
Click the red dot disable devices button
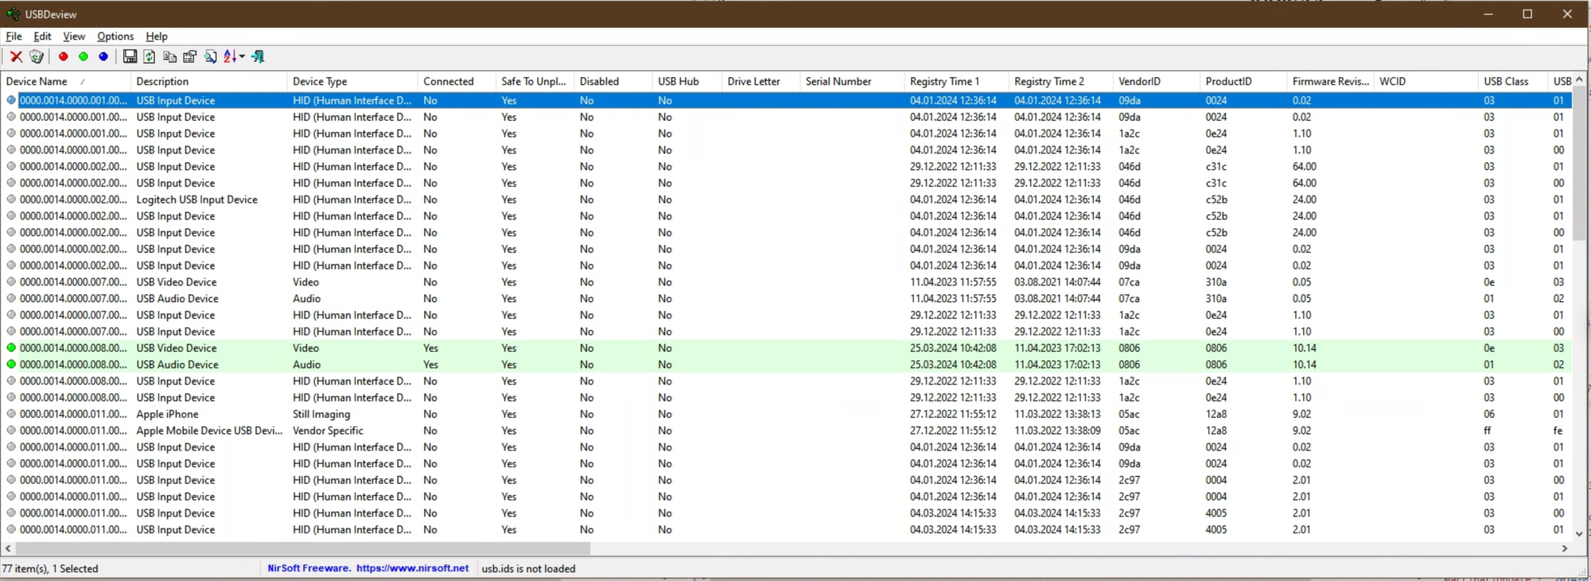coord(64,56)
